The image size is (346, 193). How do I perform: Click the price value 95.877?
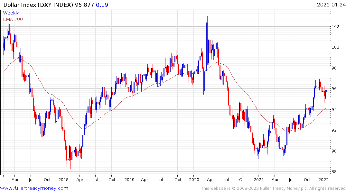[x=85, y=5]
